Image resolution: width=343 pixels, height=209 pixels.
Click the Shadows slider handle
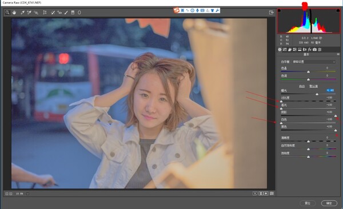[x=336, y=116]
